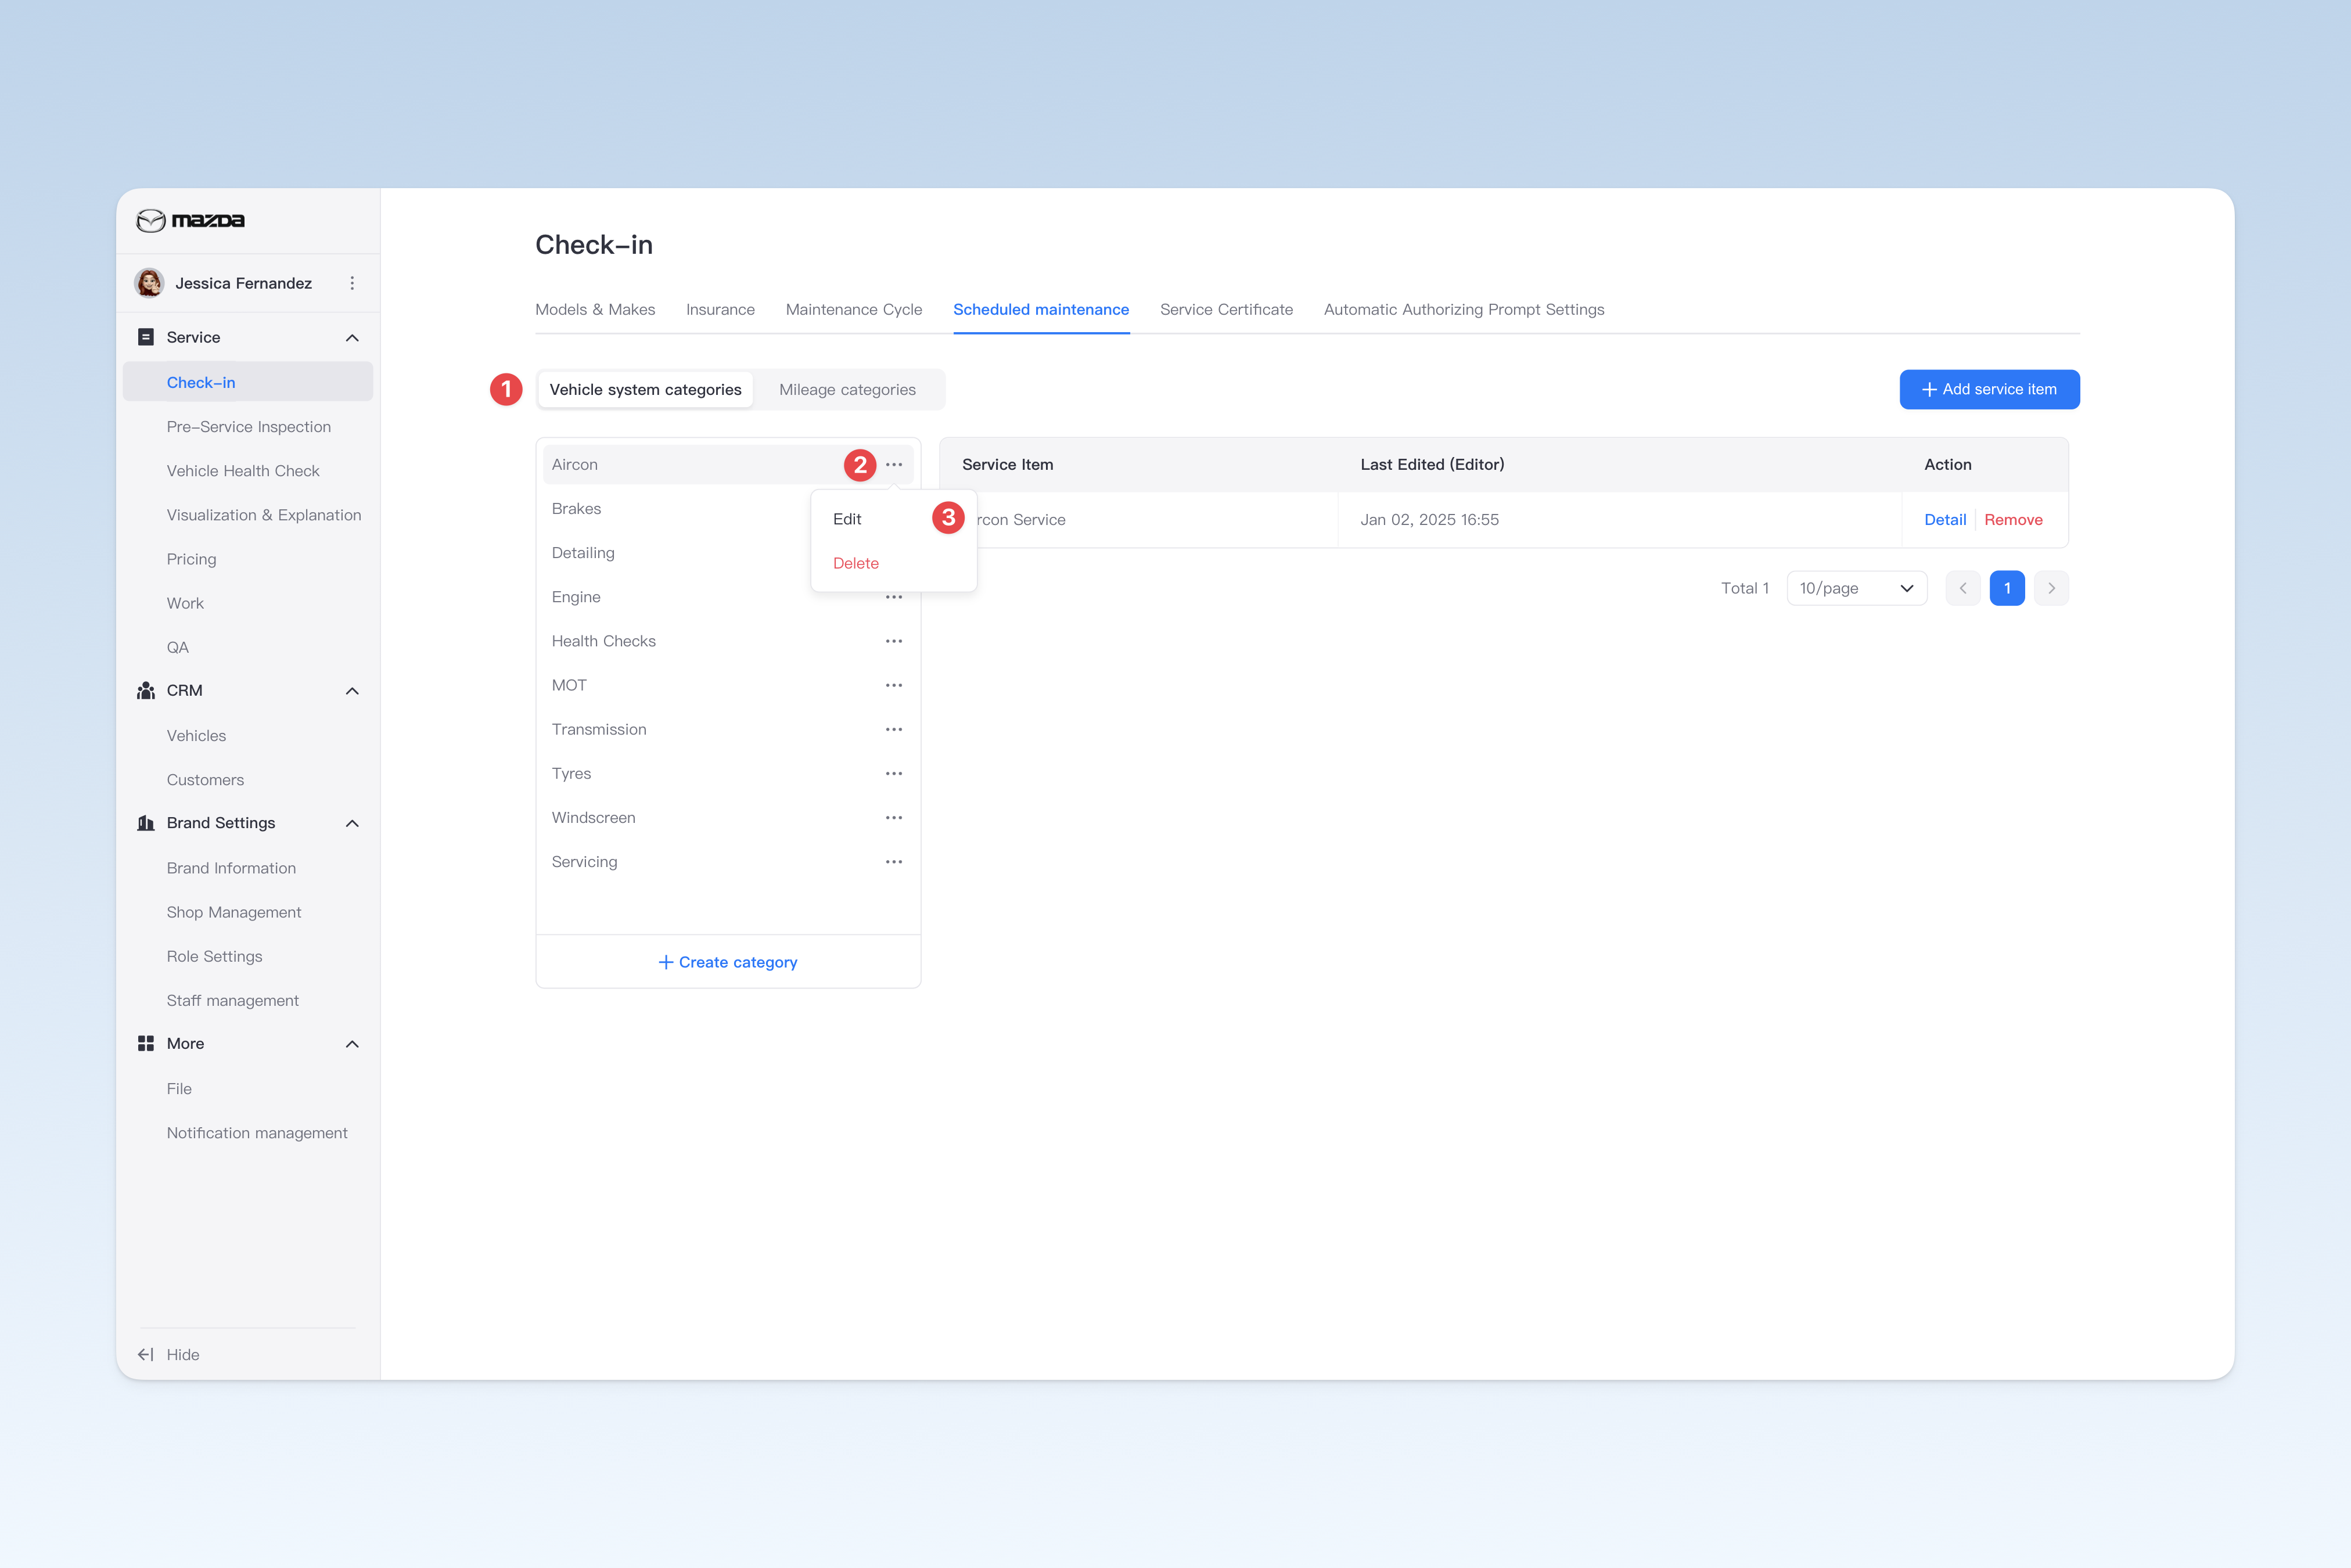Go to the previous page arrow

[1963, 588]
